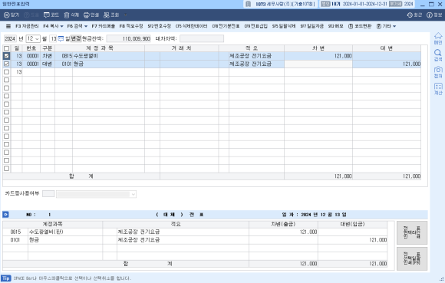The height and width of the screenshot is (283, 445).
Task: Click 대변 amount 121,000 in second row
Action: [387, 64]
